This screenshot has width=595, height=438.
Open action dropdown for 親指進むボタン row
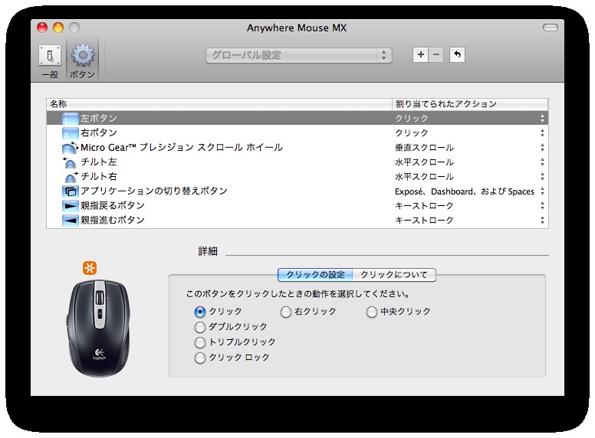click(x=542, y=220)
